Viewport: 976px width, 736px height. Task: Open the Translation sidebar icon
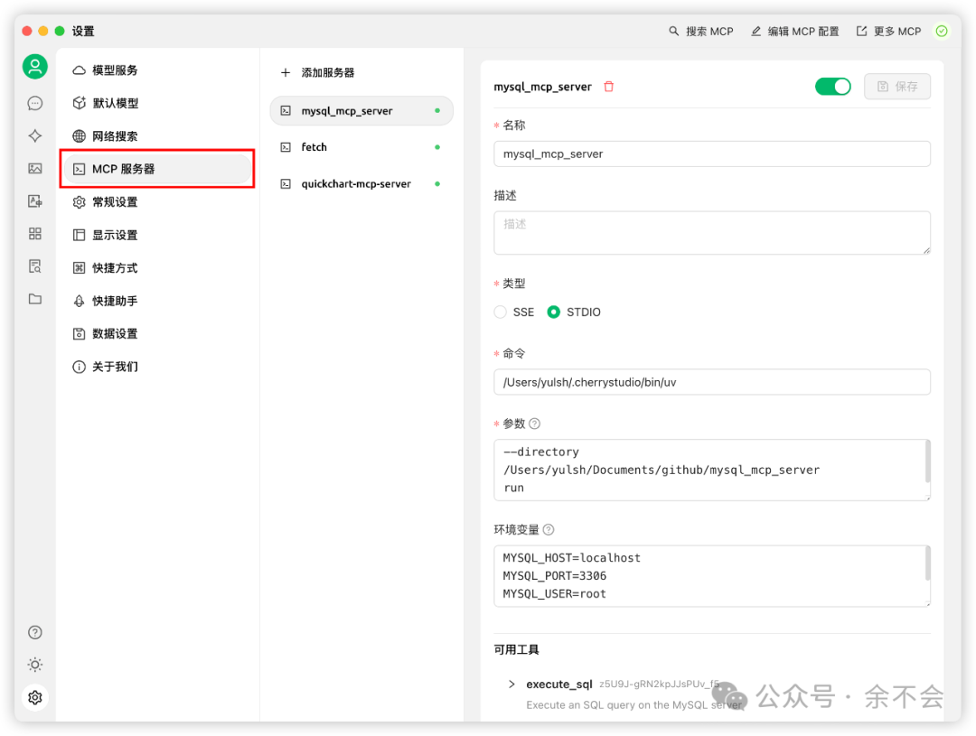(x=34, y=200)
